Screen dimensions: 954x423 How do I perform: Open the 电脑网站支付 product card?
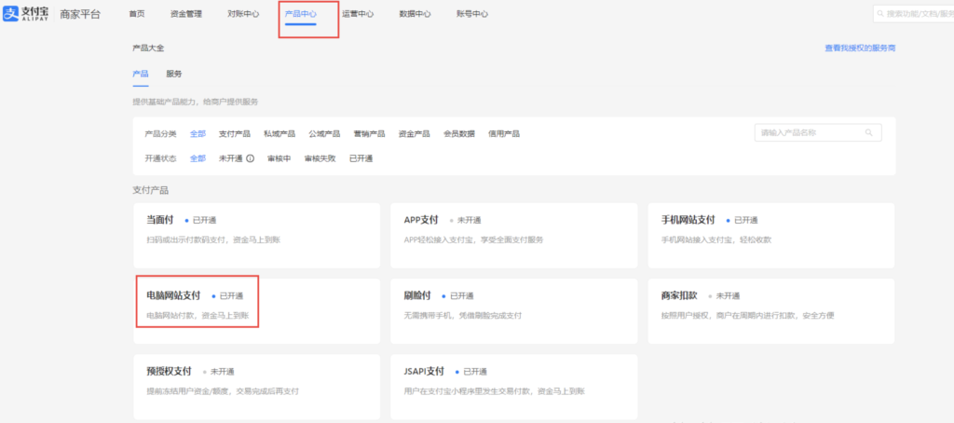coord(257,311)
